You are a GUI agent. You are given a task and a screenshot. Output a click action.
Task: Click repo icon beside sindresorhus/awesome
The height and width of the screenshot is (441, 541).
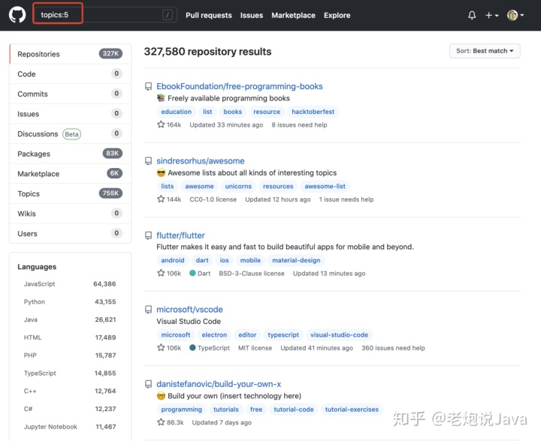coord(148,160)
